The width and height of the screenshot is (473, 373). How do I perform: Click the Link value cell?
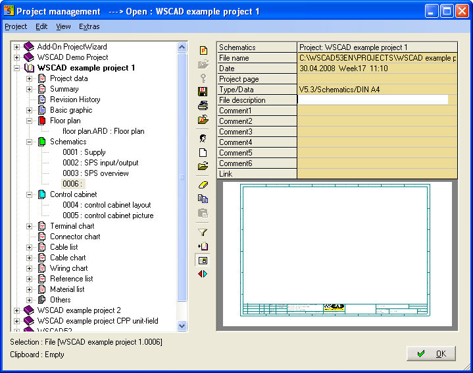[377, 174]
